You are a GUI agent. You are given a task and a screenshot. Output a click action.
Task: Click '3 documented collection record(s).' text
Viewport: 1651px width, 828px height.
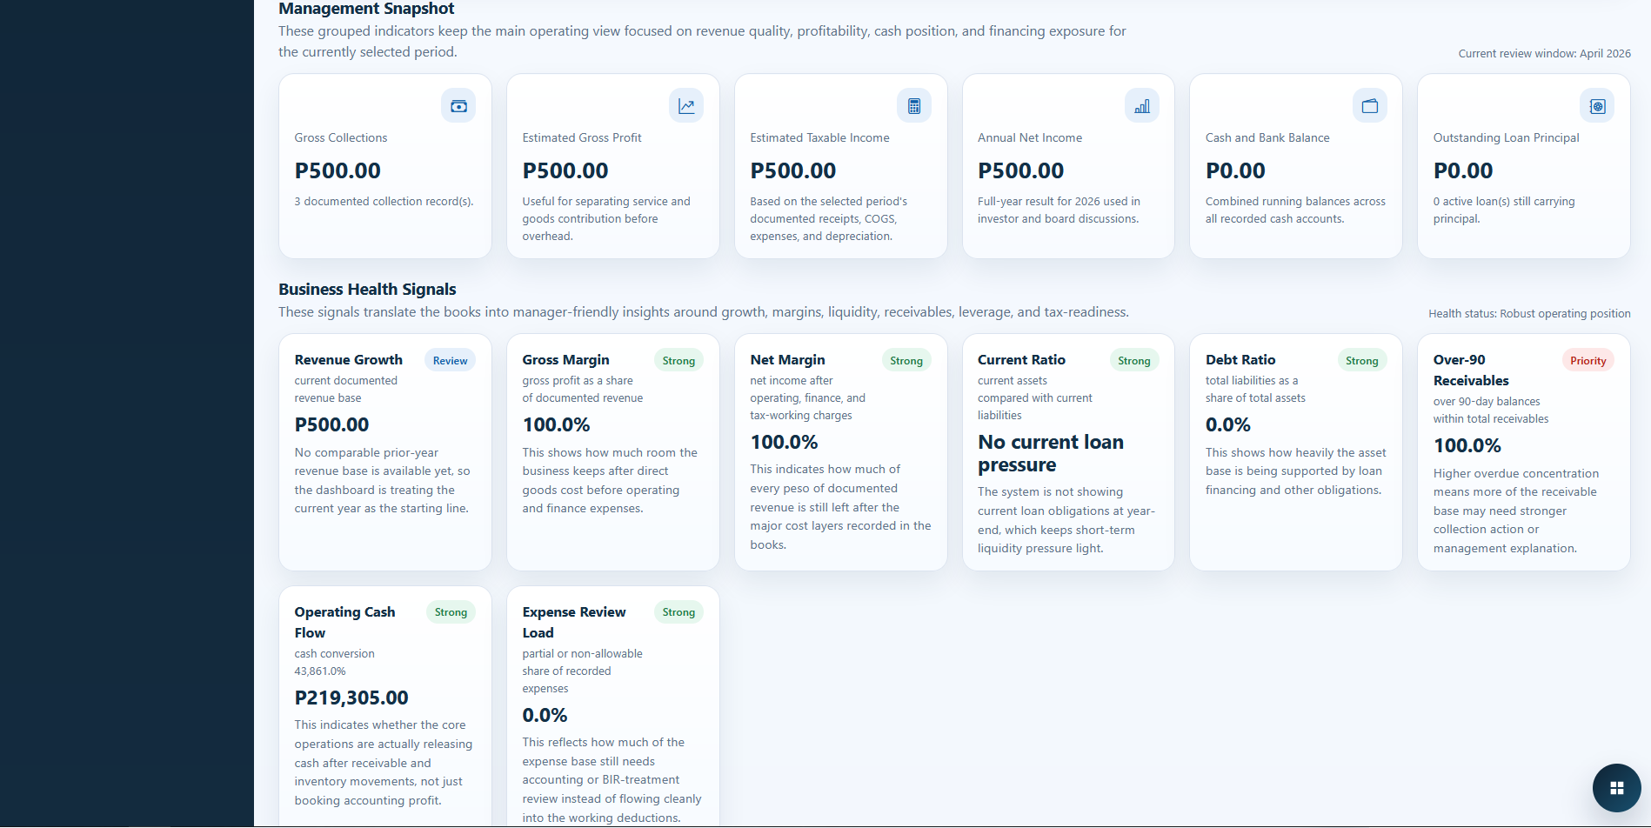(384, 202)
